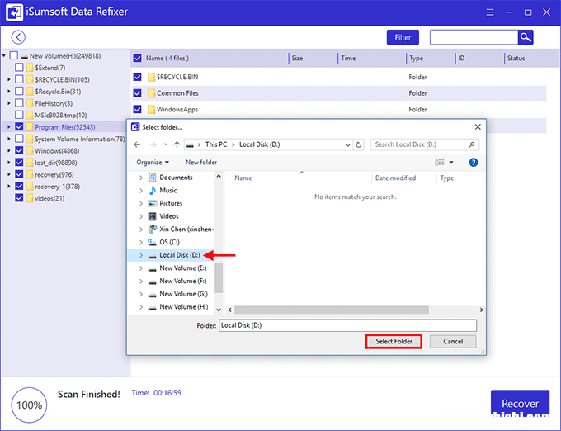Image resolution: width=561 pixels, height=431 pixels.
Task: Click the Select Folder button
Action: 394,342
